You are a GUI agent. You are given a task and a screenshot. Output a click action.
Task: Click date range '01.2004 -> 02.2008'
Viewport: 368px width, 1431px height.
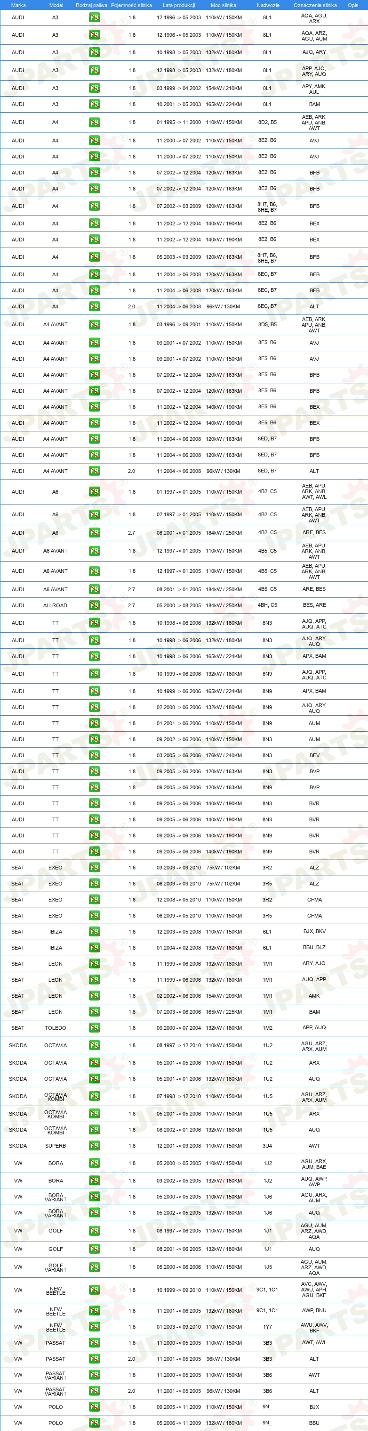click(178, 948)
